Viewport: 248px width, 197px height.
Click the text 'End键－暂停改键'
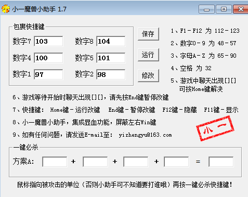[x=132, y=110]
